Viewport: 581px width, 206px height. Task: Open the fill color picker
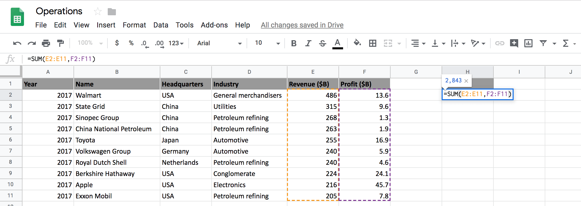(x=357, y=43)
